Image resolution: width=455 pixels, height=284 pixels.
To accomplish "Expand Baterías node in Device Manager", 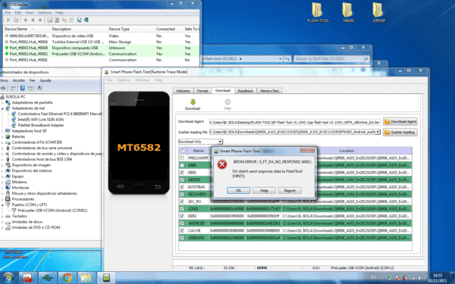I will click(2, 137).
